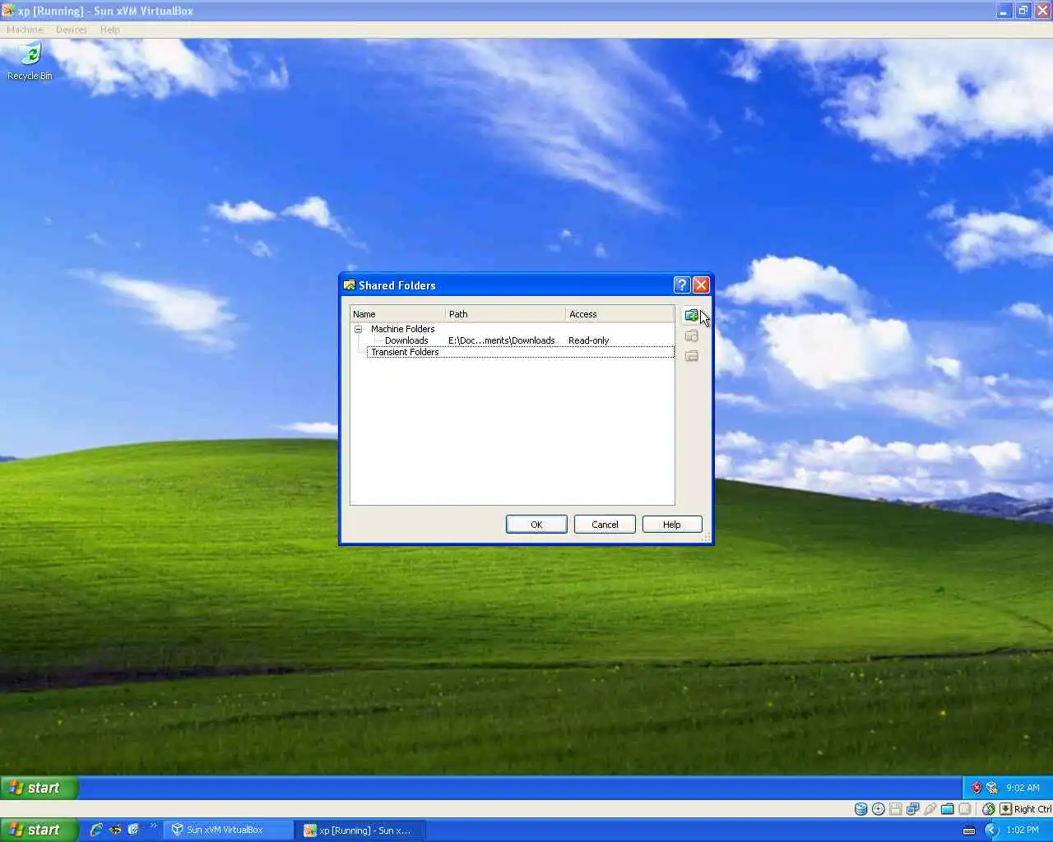Click the host key arrow indicator
This screenshot has width=1053, height=842.
click(x=1005, y=809)
